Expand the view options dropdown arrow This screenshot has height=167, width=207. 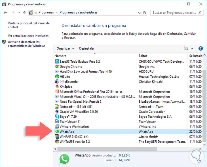click(x=192, y=48)
